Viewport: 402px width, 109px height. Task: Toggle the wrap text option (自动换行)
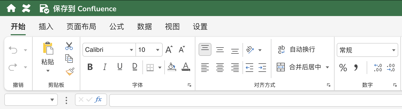pyautogui.click(x=297, y=49)
